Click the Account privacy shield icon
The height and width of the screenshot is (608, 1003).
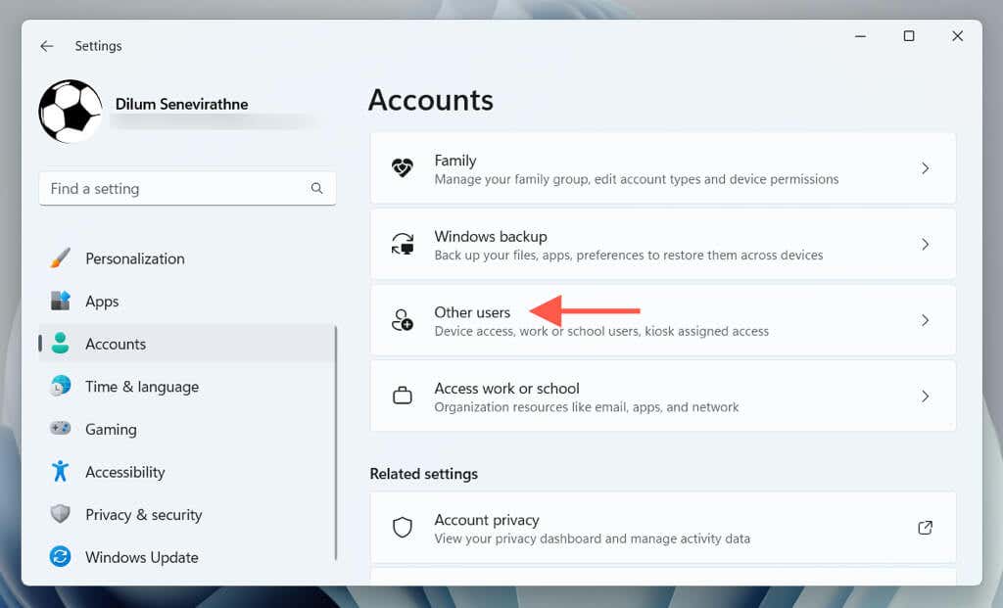click(403, 528)
